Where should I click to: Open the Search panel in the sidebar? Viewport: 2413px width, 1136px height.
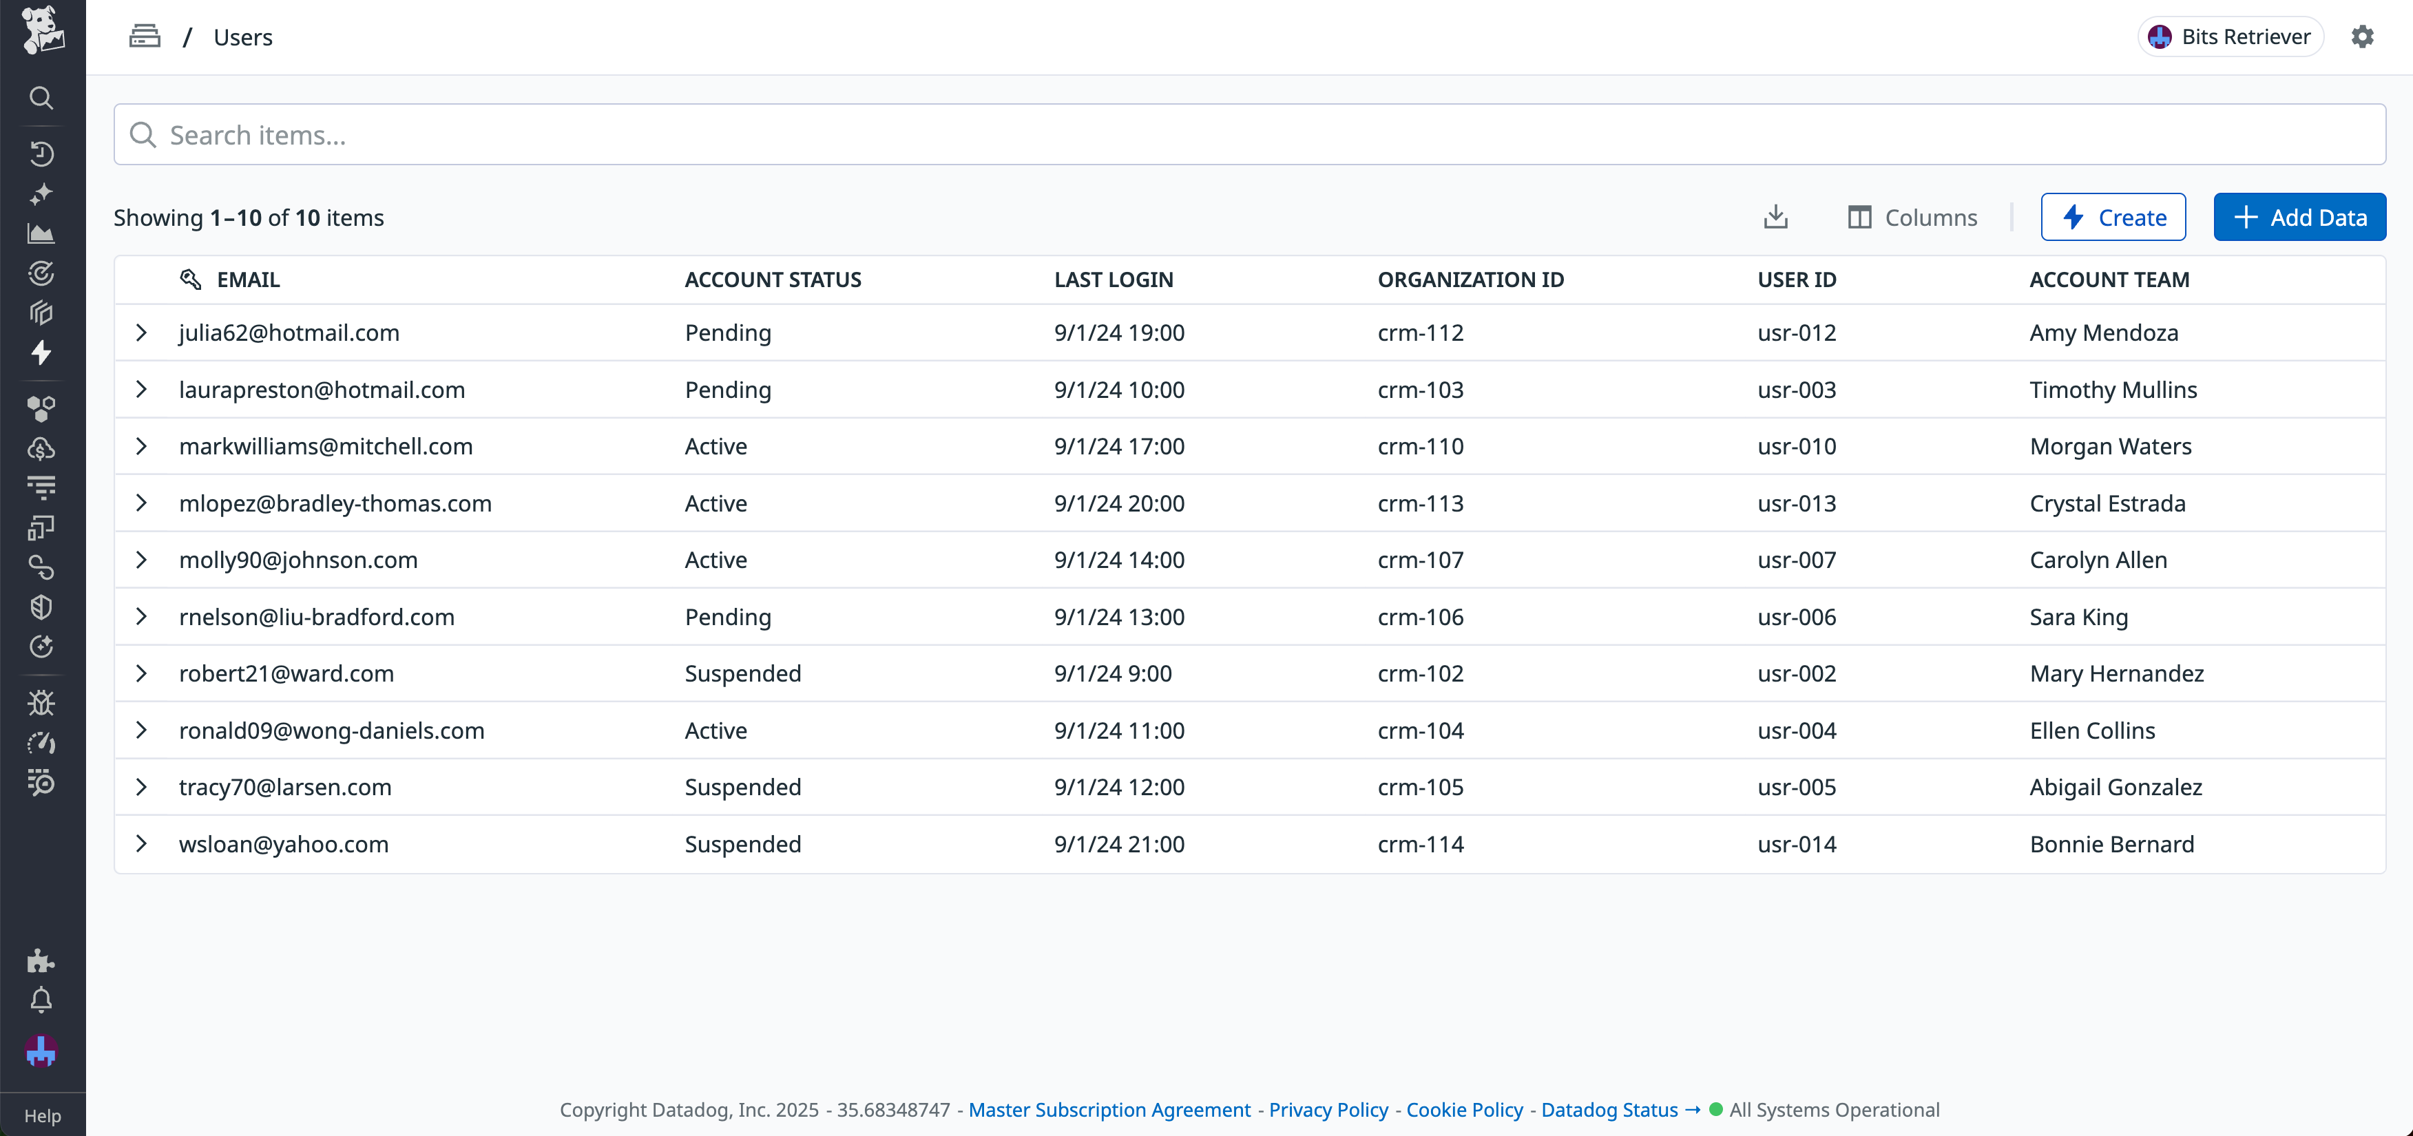[x=41, y=98]
